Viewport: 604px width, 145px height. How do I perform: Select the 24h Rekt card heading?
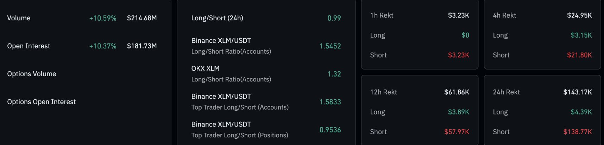pos(506,92)
